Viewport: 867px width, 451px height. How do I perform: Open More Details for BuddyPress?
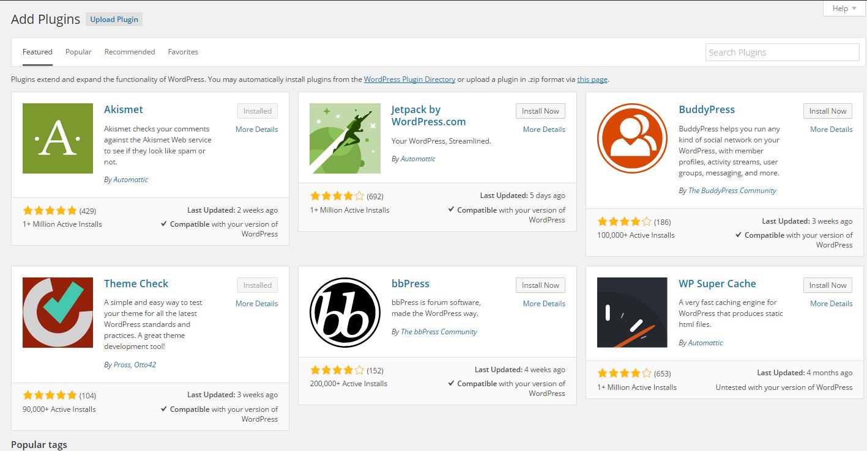point(832,130)
